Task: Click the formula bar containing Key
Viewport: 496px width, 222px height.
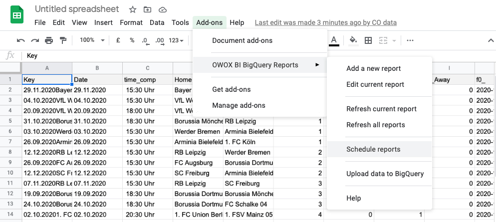Action: 259,56
